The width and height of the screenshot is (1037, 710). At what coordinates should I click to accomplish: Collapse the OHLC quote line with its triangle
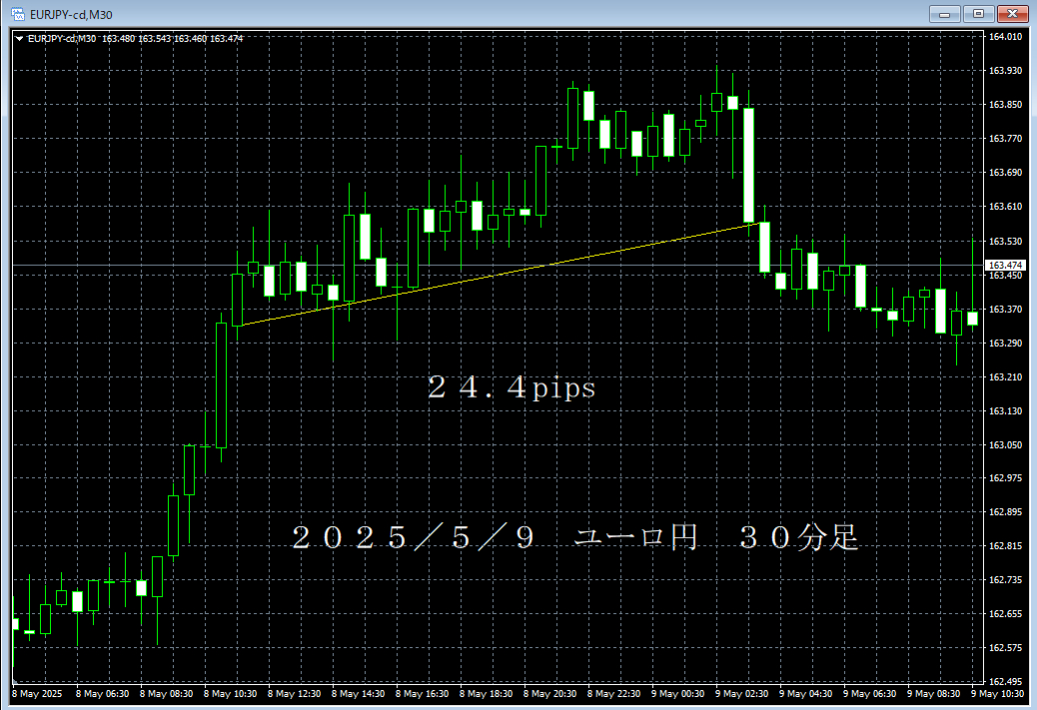point(17,38)
